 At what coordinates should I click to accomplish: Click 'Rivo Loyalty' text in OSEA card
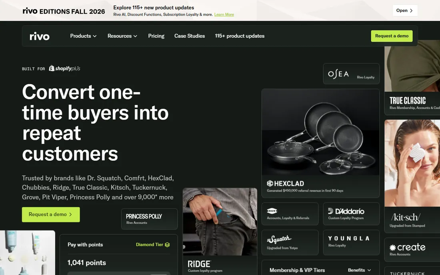pos(366,78)
